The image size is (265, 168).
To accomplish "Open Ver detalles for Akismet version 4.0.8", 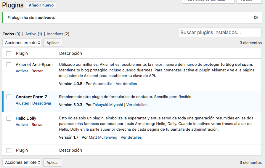I will [126, 84].
